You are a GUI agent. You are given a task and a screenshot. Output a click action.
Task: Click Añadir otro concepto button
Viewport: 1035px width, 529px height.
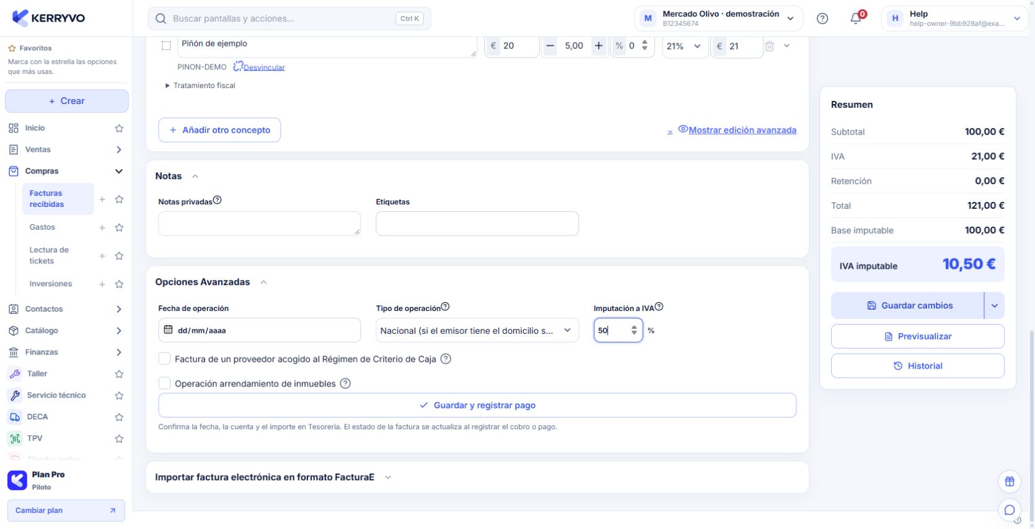[x=219, y=130]
